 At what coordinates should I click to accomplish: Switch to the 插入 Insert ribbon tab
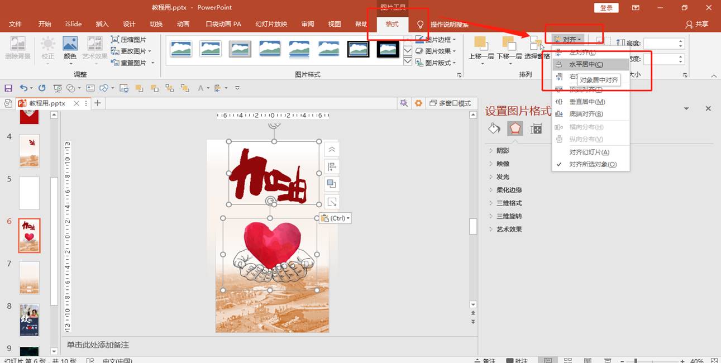coord(102,24)
